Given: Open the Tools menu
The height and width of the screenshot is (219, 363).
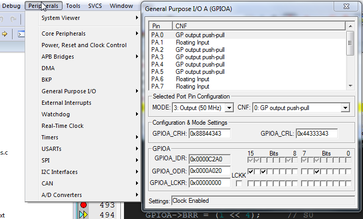Looking at the screenshot, I should click(74, 6).
